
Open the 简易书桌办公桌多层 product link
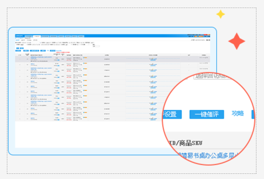click(209, 155)
